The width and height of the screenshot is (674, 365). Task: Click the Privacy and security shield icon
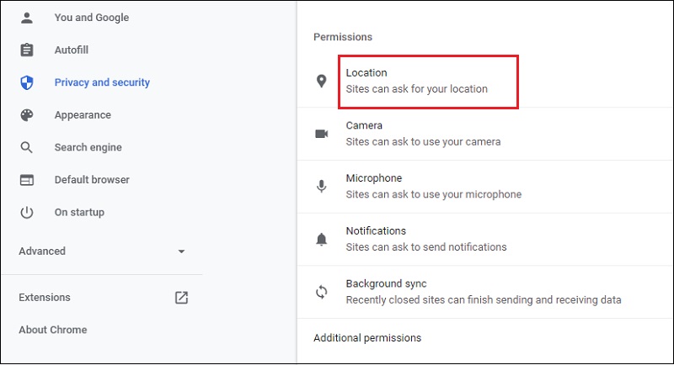pos(27,82)
